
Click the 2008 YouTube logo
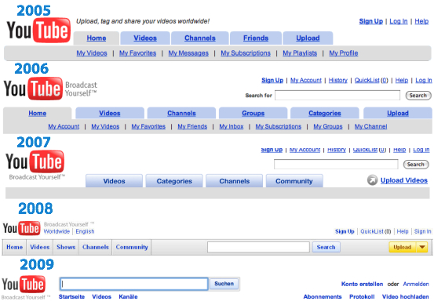(x=21, y=228)
